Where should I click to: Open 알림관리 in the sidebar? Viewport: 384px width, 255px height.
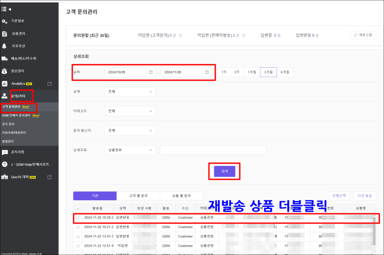8,141
